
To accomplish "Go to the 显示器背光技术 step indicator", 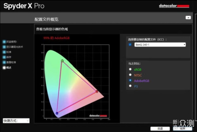I will point(4,47).
